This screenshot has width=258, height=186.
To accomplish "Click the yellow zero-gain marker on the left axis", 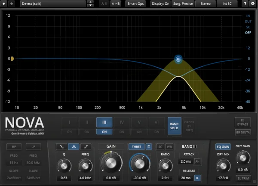I will click(x=12, y=59).
